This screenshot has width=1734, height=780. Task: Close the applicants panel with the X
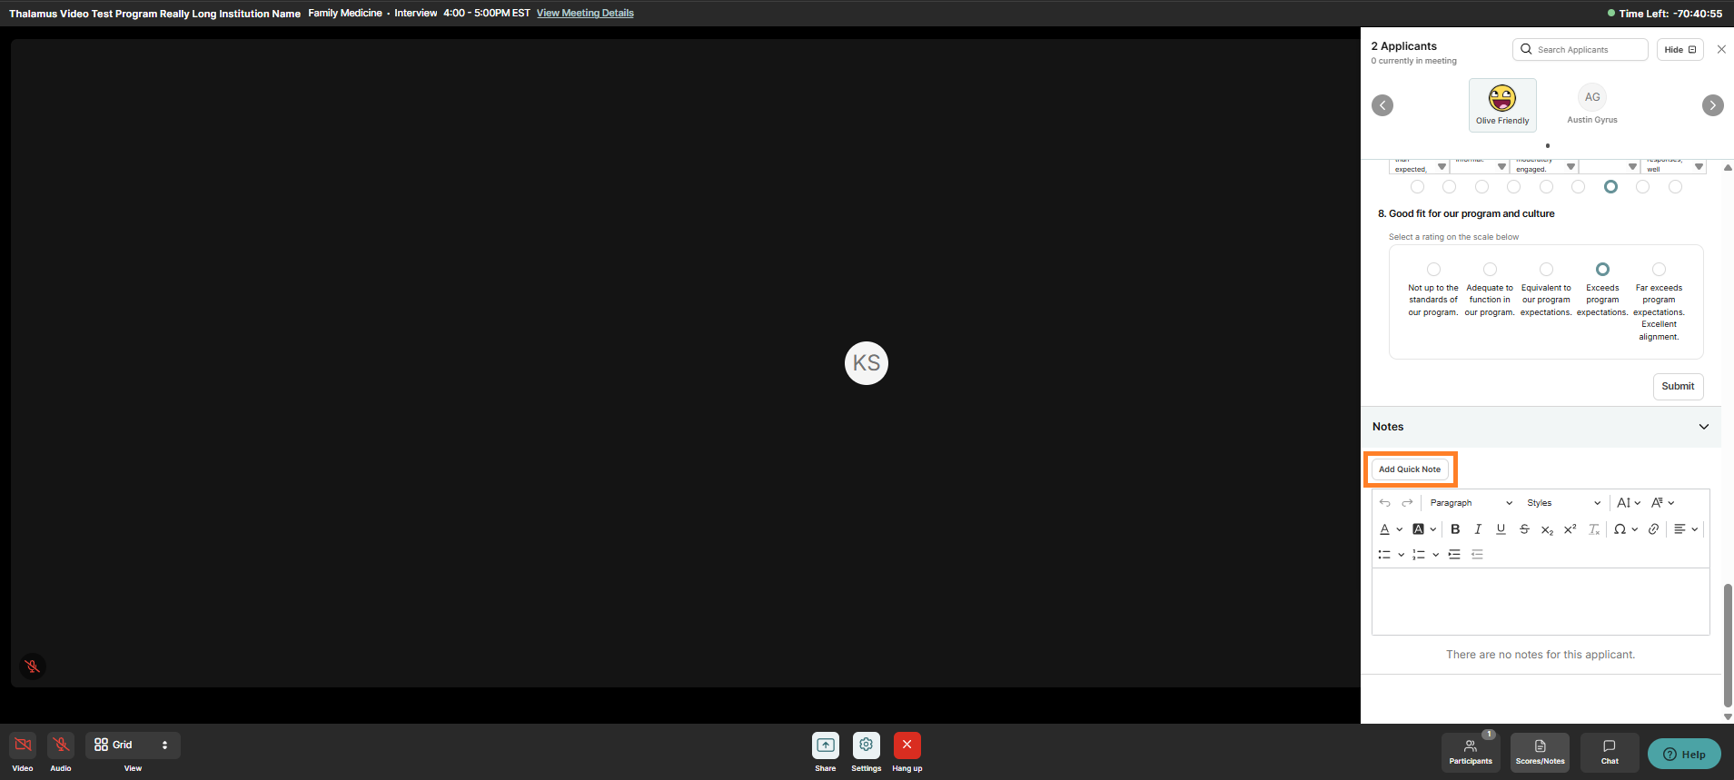pyautogui.click(x=1721, y=50)
